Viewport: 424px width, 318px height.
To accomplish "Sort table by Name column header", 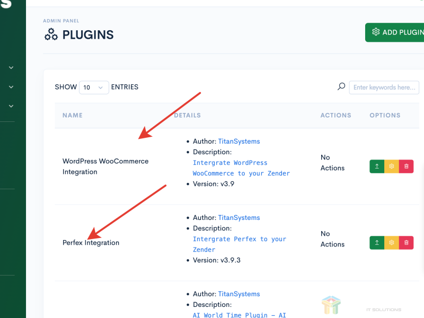I will [73, 115].
